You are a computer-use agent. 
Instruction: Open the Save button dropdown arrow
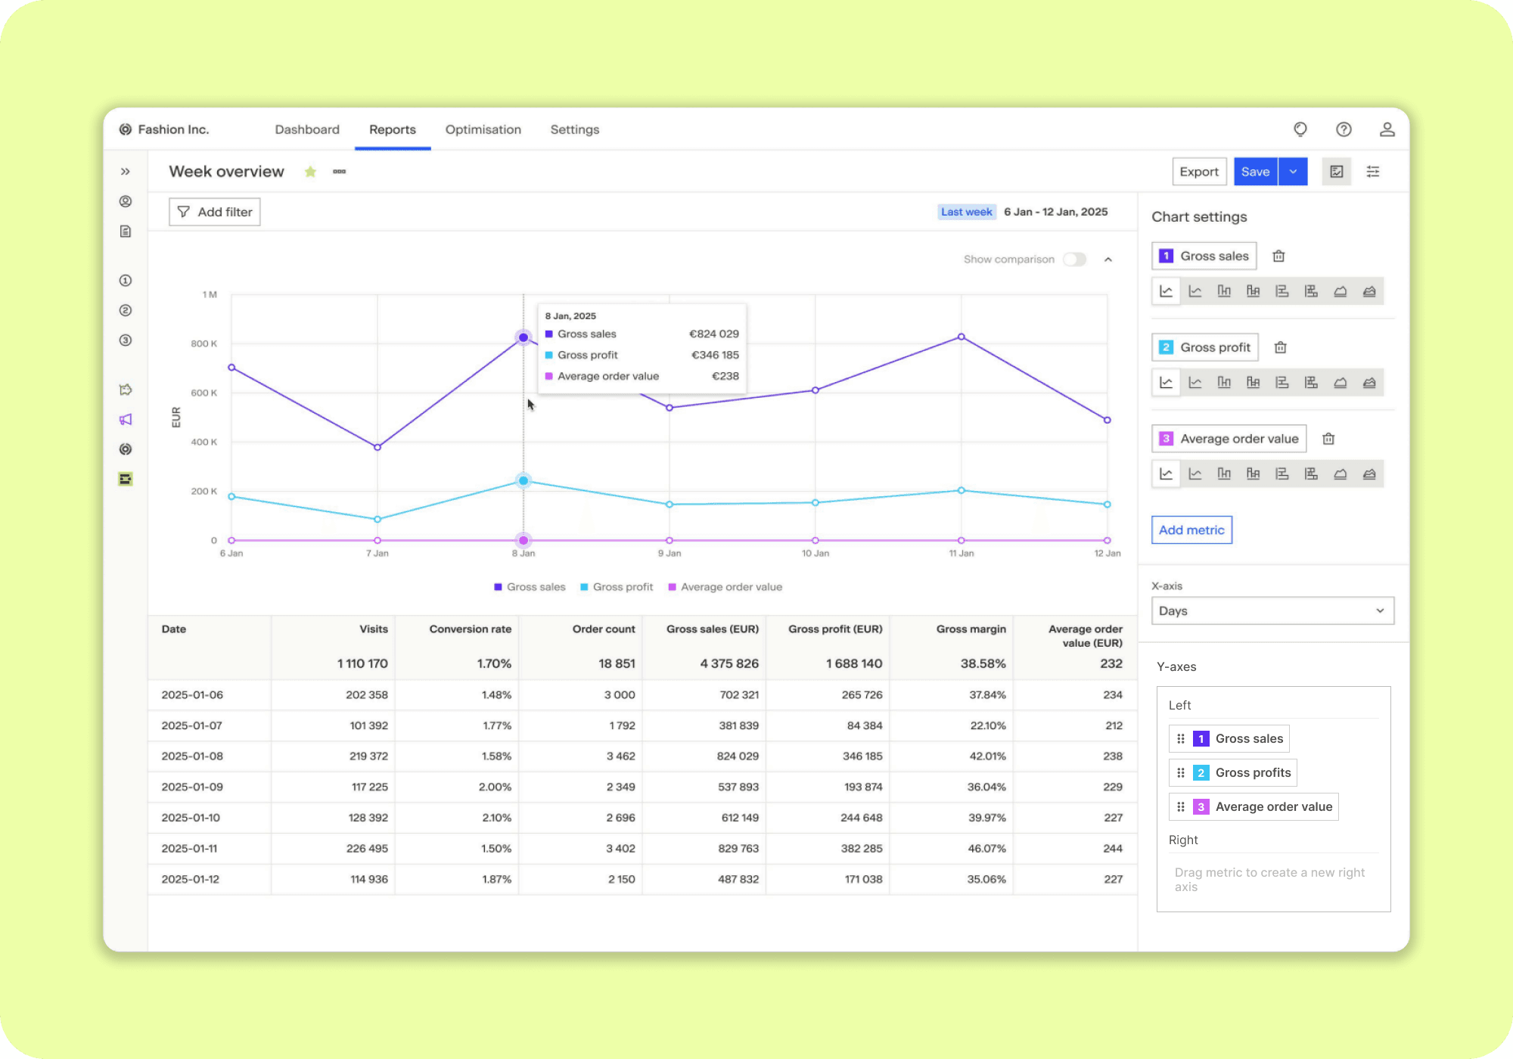(x=1293, y=172)
